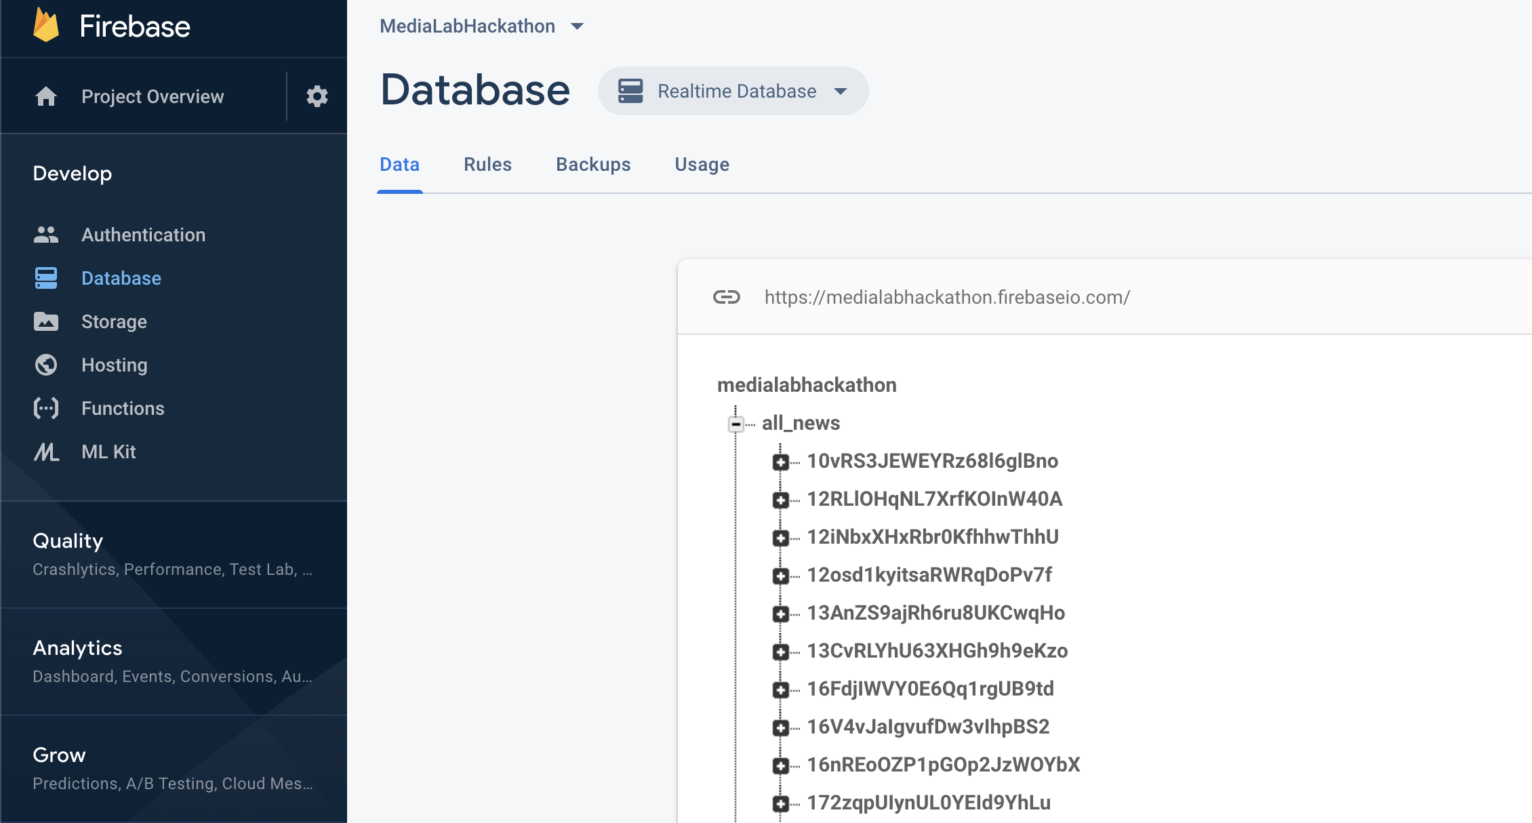Switch to the Backups tab
This screenshot has width=1532, height=823.
(593, 165)
